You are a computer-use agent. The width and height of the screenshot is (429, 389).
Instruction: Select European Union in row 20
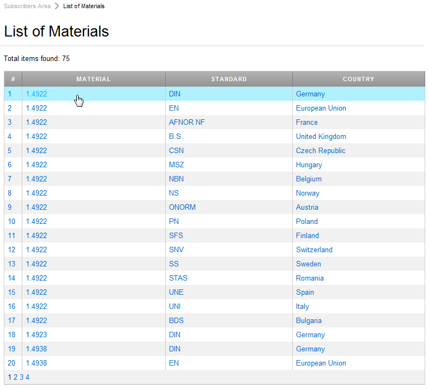click(x=321, y=363)
